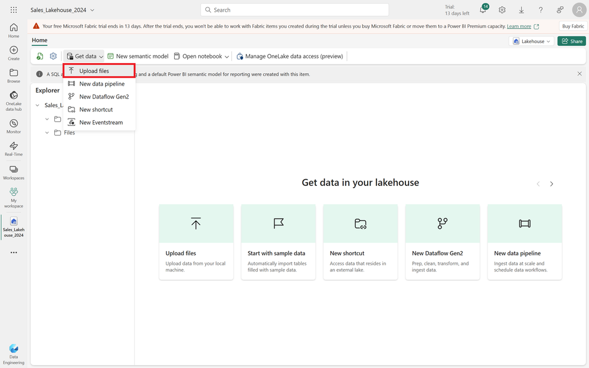This screenshot has height=368, width=589.
Task: Open the app launcher waffle icon
Action: [14, 10]
